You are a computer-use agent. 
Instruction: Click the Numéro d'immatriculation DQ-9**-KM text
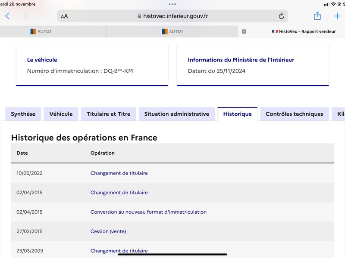(x=80, y=71)
